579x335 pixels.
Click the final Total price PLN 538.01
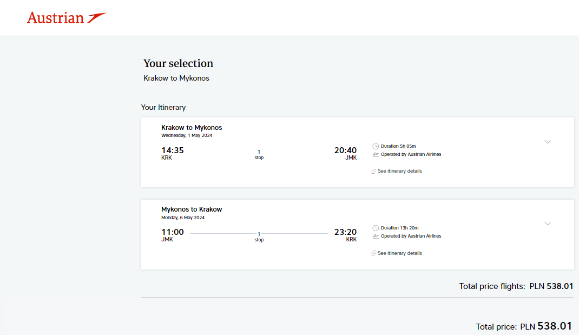click(524, 326)
